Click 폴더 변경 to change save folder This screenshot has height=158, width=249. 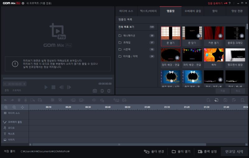154,151
